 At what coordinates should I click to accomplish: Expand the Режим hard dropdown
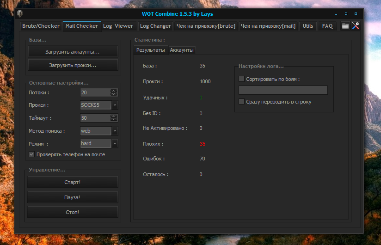click(x=115, y=143)
